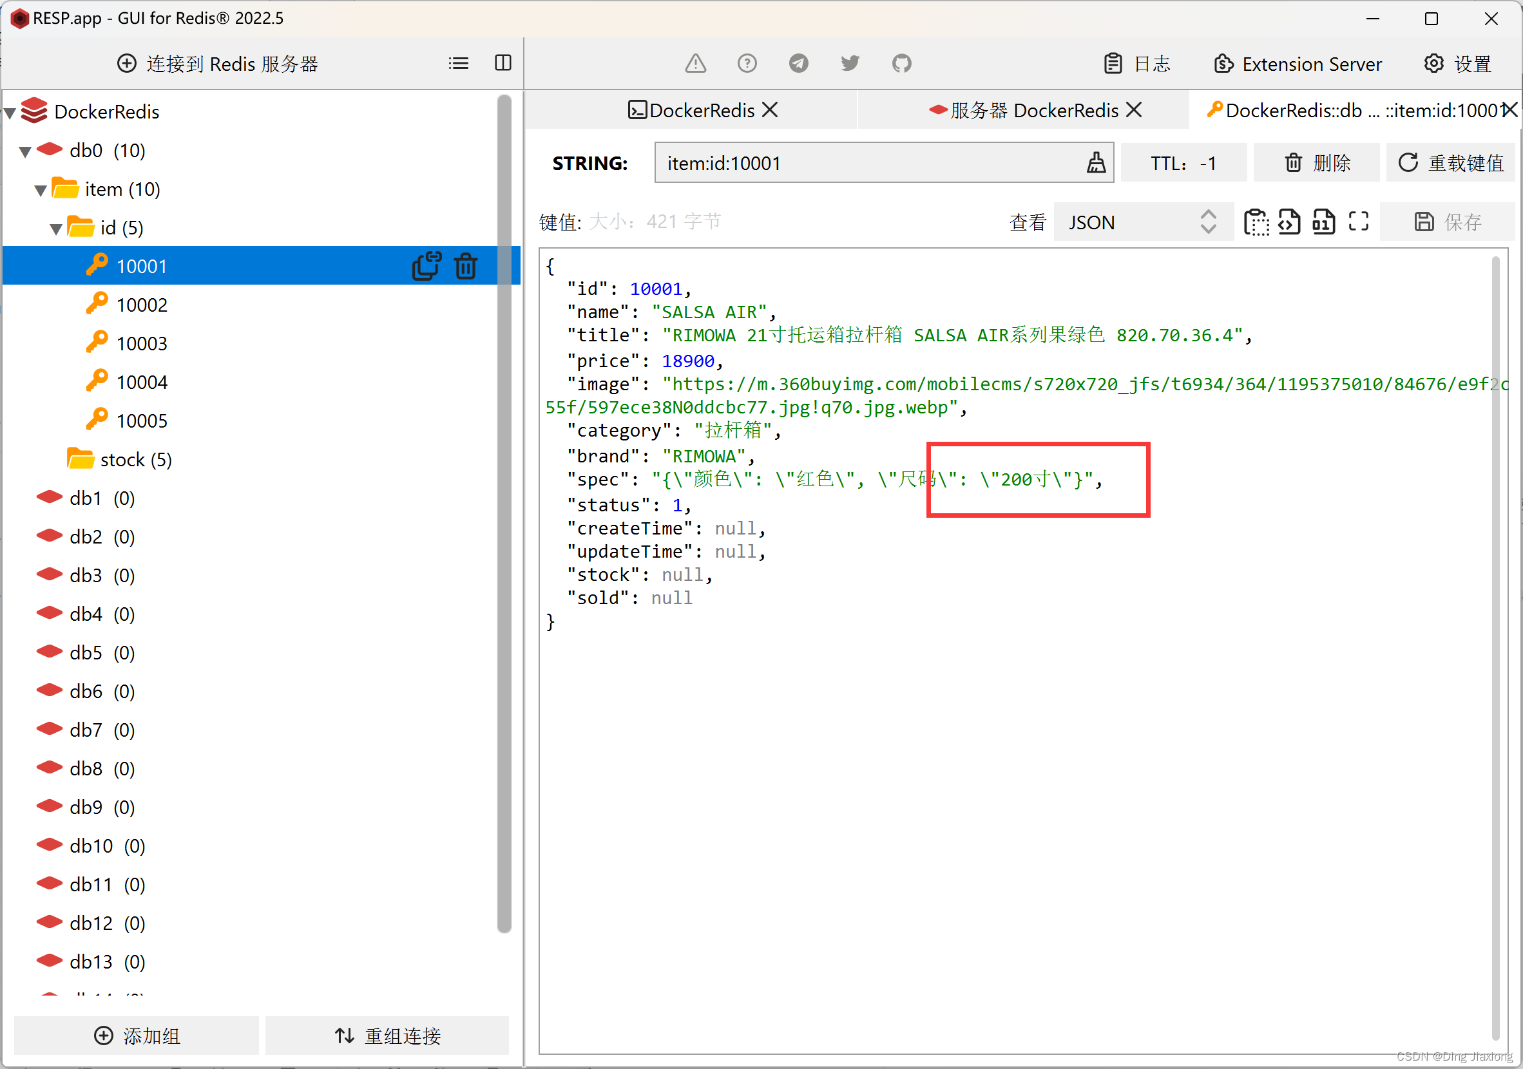This screenshot has width=1523, height=1069.
Task: Select tree item key 10003
Action: click(140, 343)
